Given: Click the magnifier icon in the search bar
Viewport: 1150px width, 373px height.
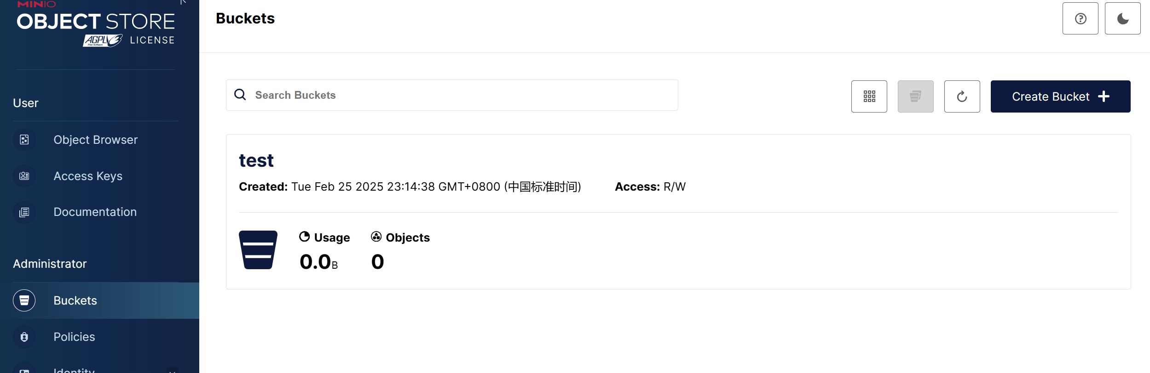Looking at the screenshot, I should [240, 95].
